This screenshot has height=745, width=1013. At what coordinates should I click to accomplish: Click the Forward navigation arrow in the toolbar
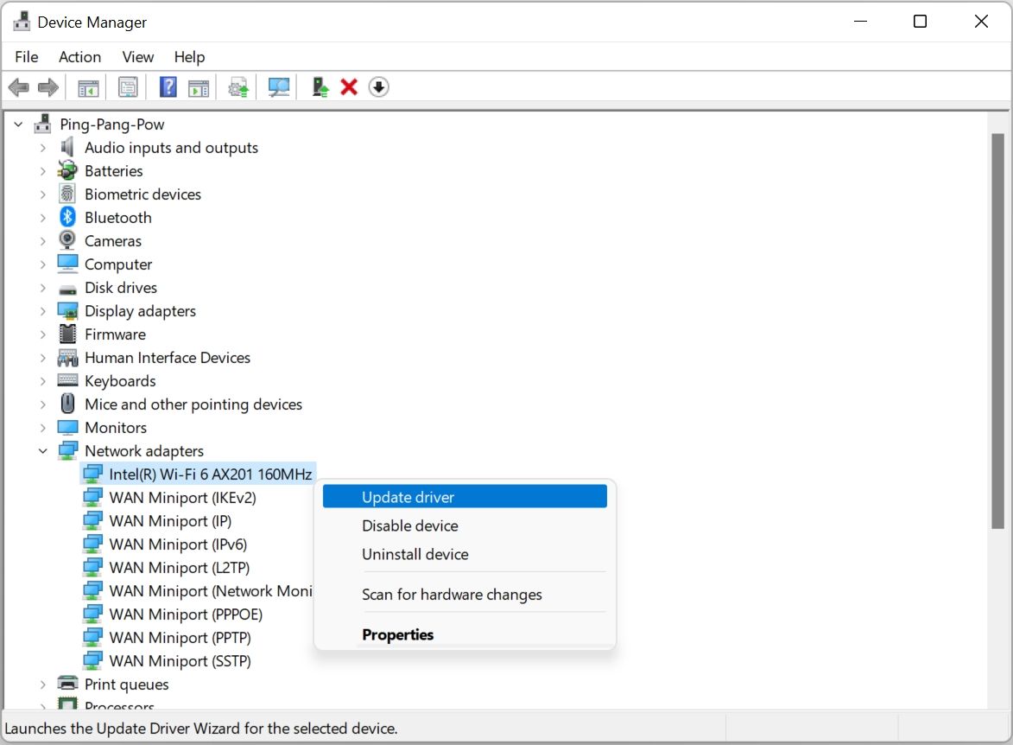click(x=47, y=86)
